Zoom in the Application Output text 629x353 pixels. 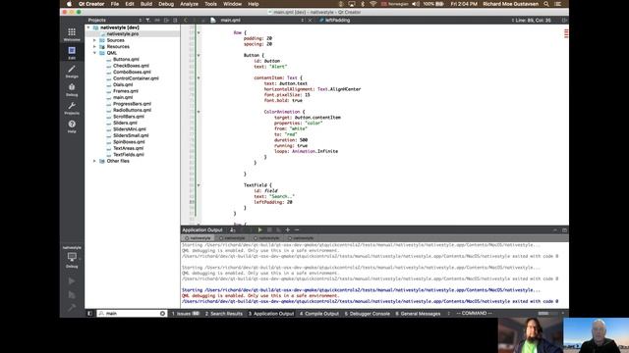click(288, 229)
